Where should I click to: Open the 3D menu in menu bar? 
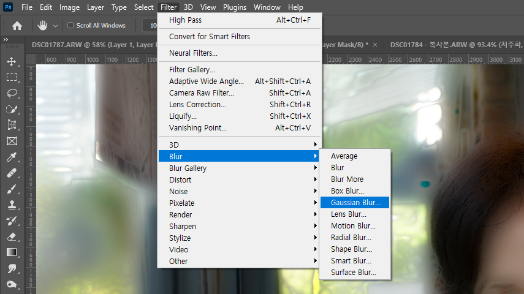pyautogui.click(x=188, y=7)
